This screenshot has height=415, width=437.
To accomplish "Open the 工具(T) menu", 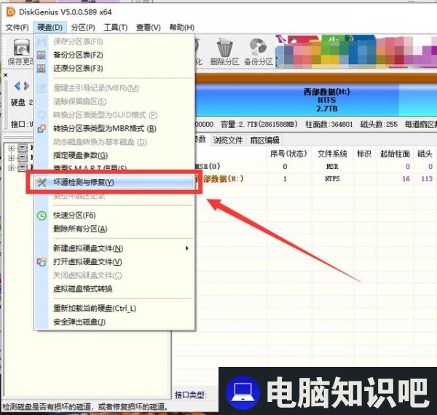I will point(115,27).
